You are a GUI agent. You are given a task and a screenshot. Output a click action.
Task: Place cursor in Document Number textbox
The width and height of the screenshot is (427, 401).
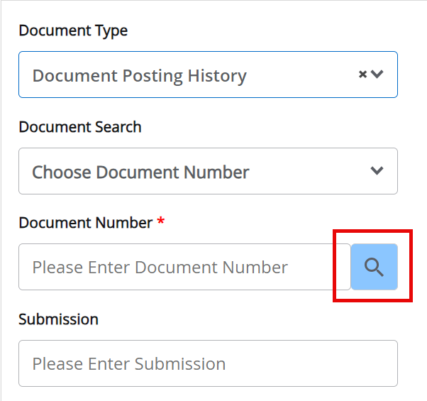pos(184,267)
